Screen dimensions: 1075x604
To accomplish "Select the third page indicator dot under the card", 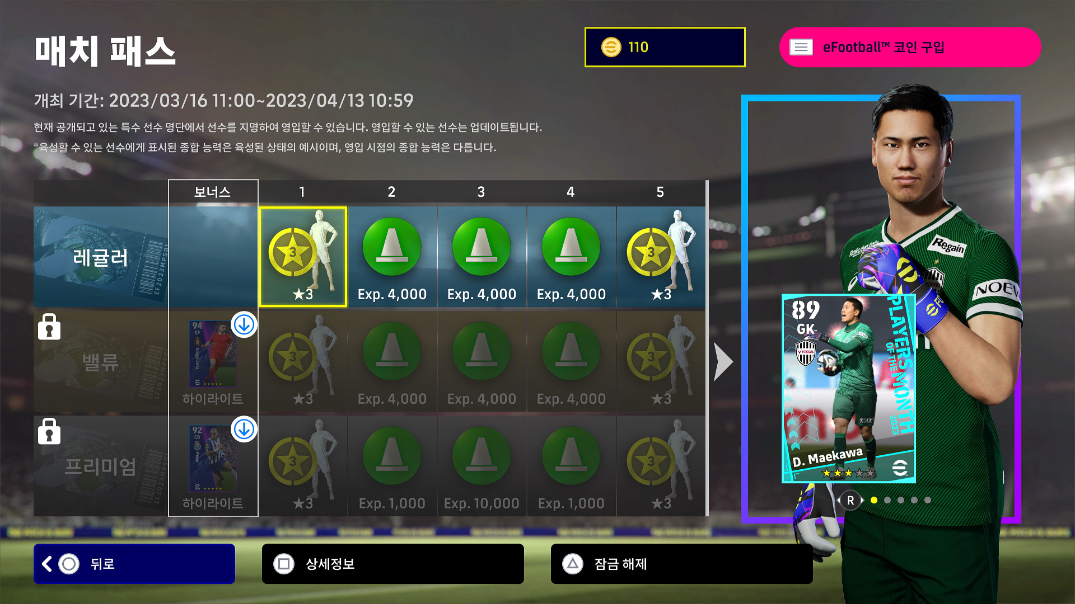I will click(x=901, y=500).
